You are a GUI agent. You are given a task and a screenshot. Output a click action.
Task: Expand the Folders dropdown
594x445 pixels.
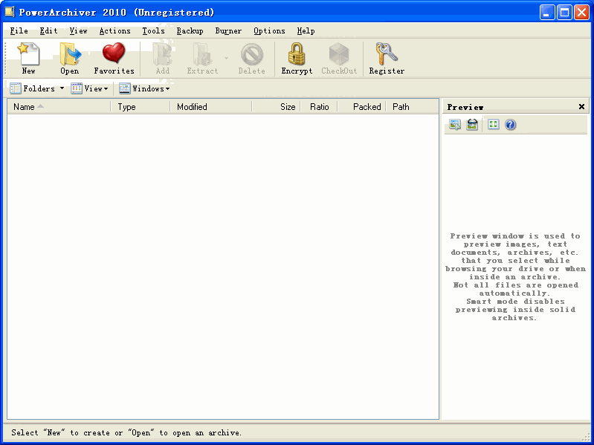(36, 88)
